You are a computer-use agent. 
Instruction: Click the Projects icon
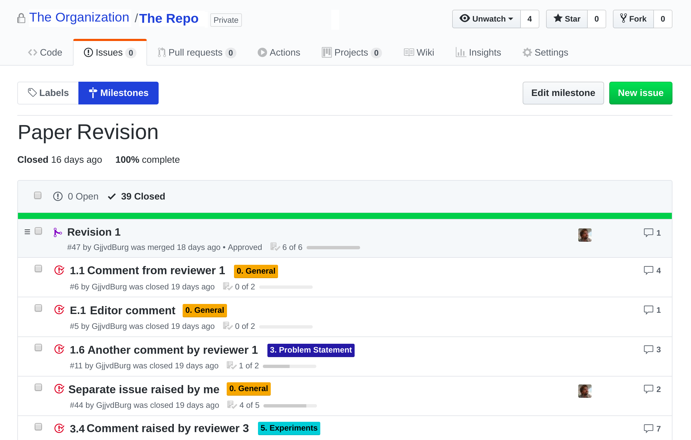pyautogui.click(x=327, y=52)
